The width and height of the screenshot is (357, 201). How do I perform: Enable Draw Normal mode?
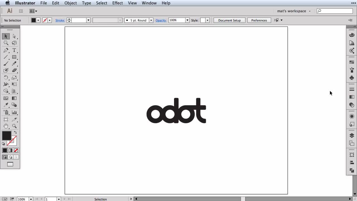[x=5, y=157]
